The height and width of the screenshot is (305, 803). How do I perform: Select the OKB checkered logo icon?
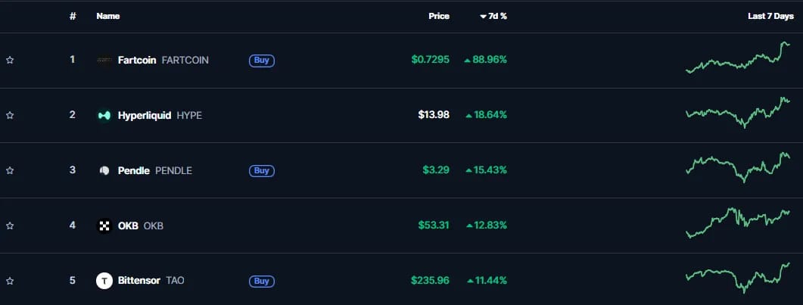click(x=104, y=226)
